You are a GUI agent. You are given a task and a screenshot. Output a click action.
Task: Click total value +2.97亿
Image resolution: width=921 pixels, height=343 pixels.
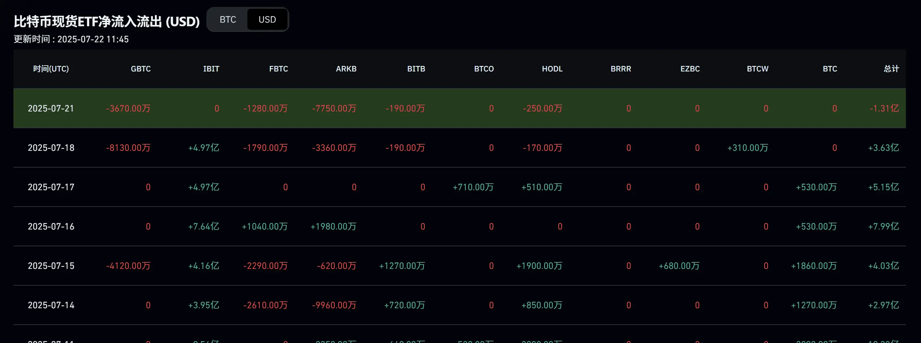click(884, 305)
